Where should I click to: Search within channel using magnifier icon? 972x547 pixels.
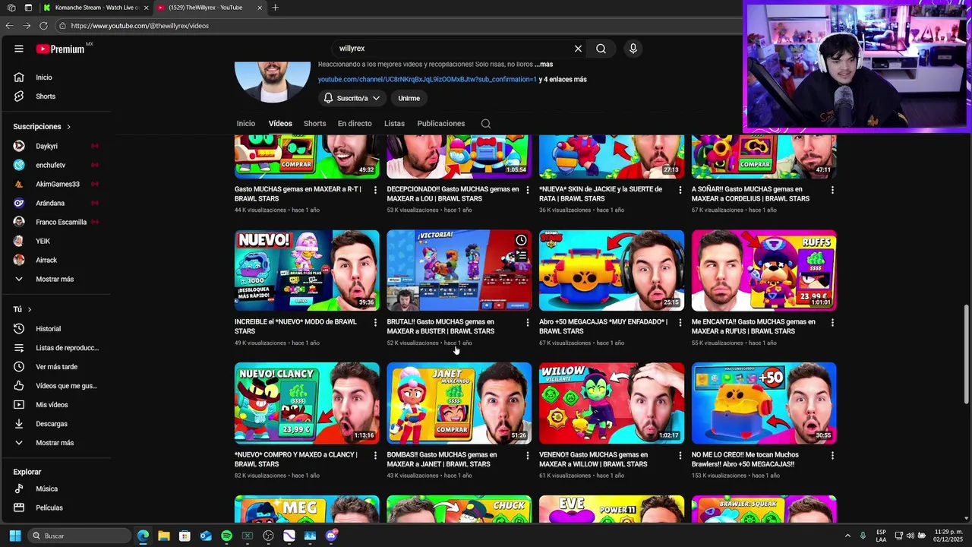pyautogui.click(x=486, y=124)
